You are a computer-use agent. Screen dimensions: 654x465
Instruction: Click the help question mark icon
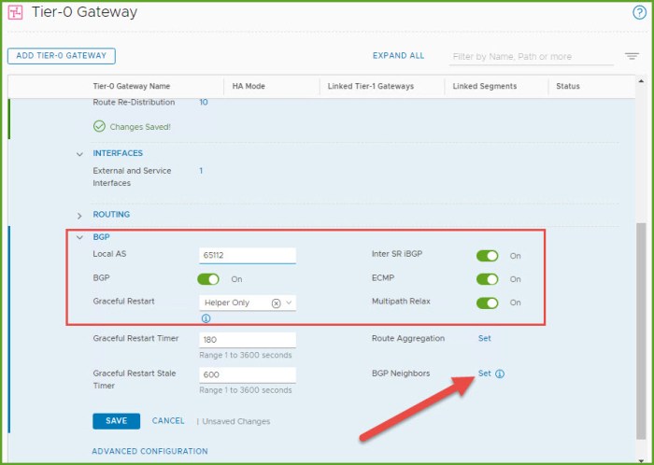[639, 12]
